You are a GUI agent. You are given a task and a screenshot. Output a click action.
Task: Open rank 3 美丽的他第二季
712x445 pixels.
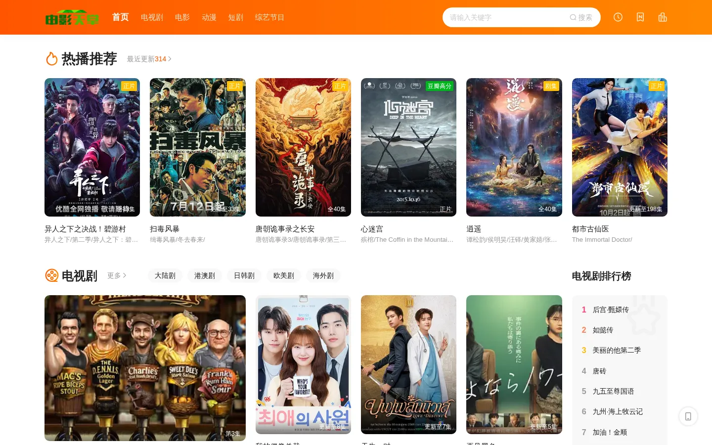(x=617, y=350)
